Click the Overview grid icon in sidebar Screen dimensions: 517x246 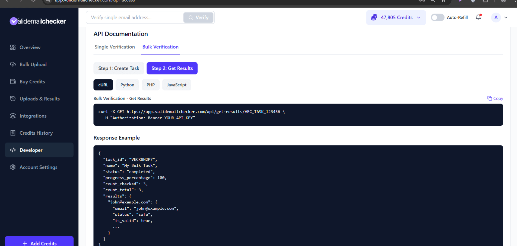[x=13, y=47]
